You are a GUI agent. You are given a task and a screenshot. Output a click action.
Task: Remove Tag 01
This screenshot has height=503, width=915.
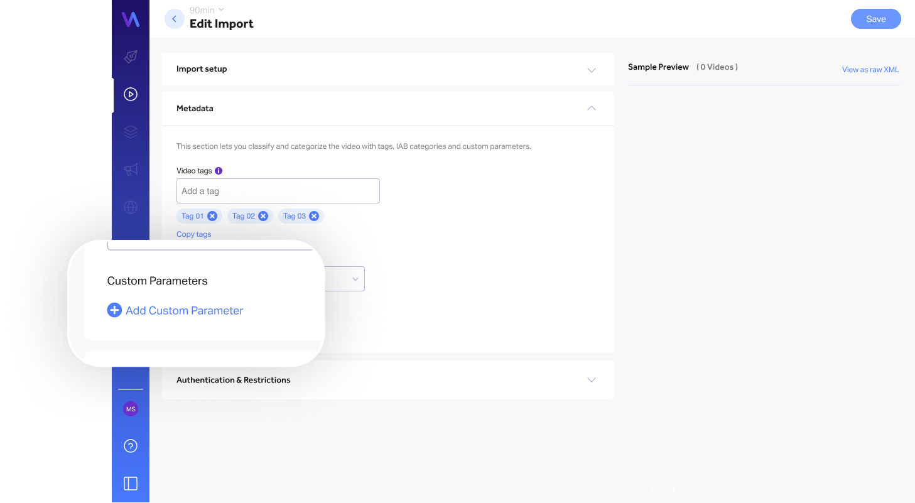click(x=212, y=216)
